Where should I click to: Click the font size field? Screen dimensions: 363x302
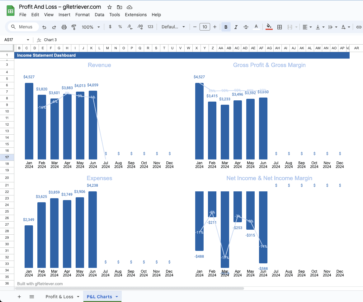coord(205,27)
